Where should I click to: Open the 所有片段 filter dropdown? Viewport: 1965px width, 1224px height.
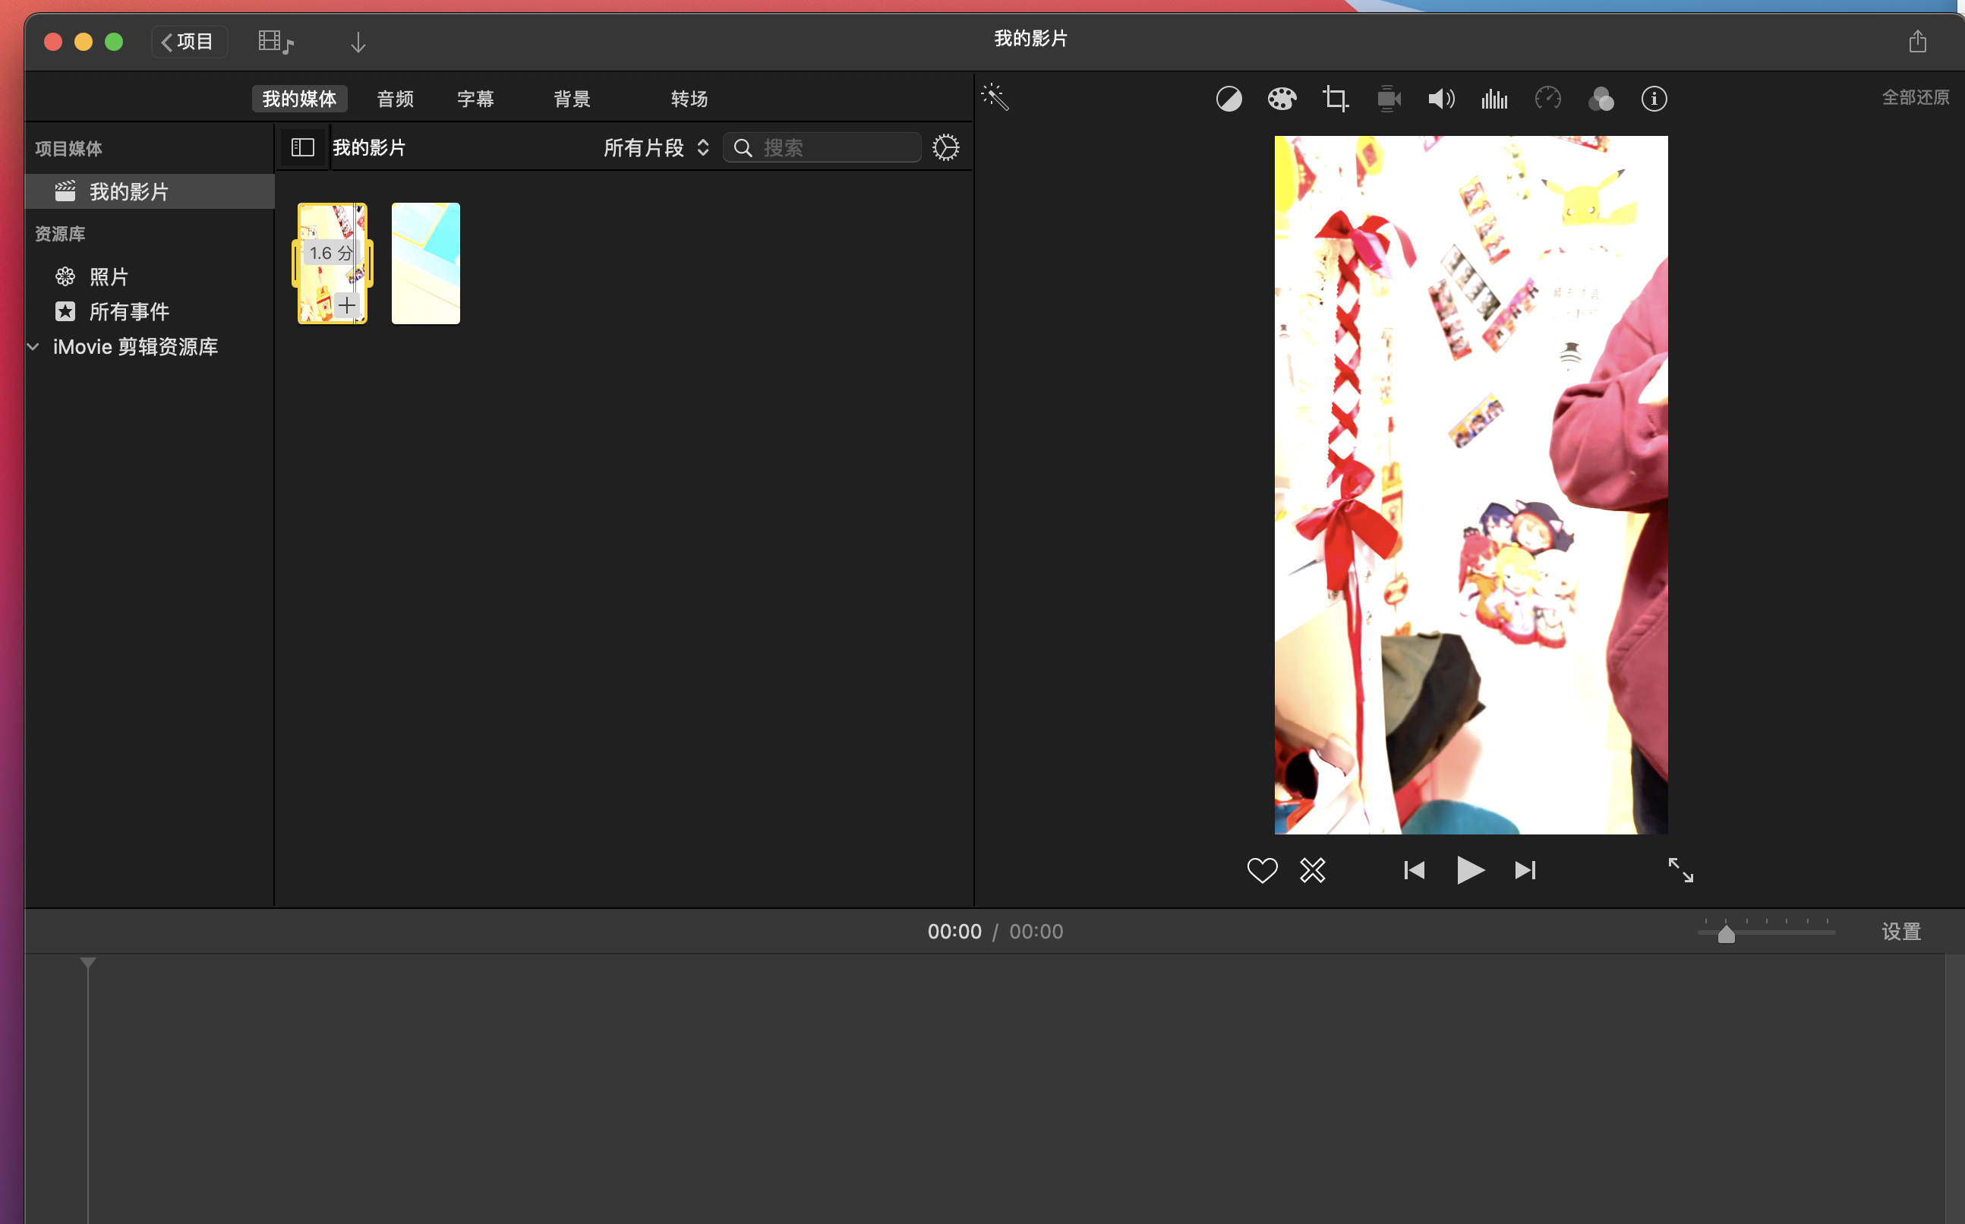(x=656, y=147)
